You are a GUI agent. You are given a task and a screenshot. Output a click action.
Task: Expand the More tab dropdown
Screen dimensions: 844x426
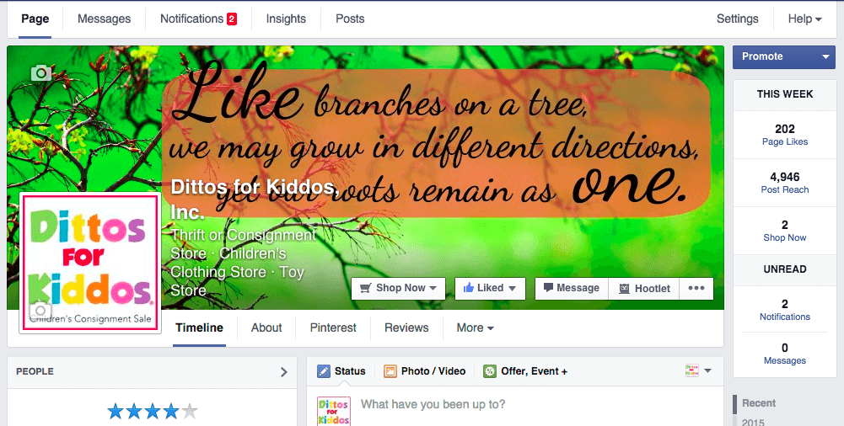pos(475,327)
